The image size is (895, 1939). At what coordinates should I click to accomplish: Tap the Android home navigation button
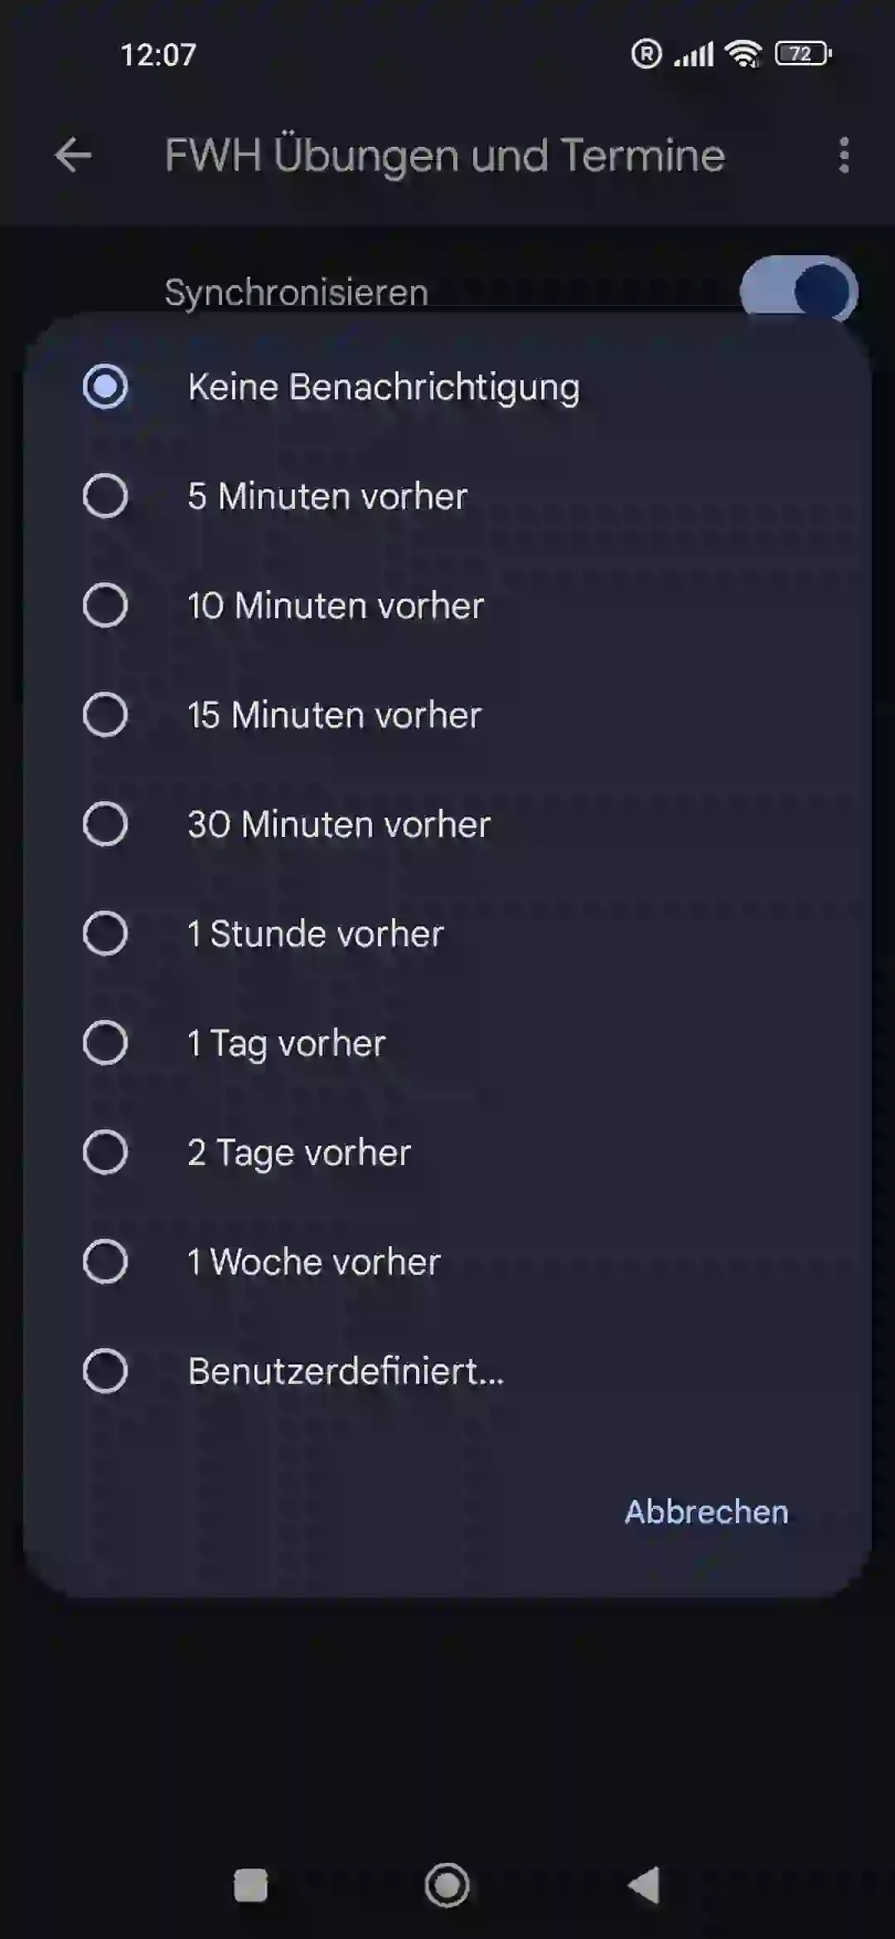click(x=447, y=1885)
